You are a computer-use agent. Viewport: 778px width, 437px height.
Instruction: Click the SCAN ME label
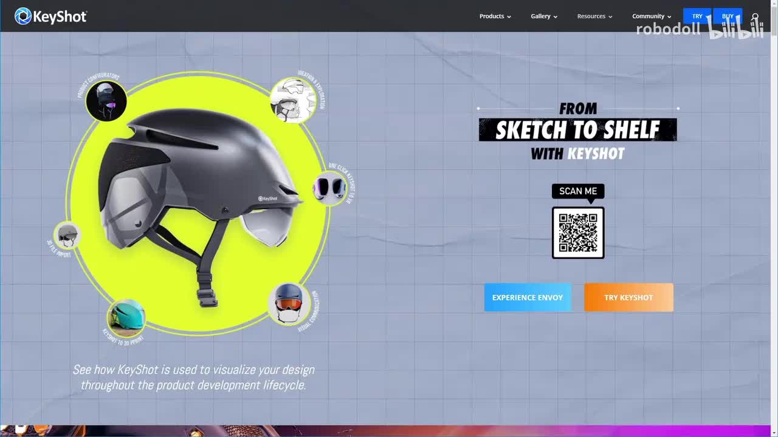pos(578,191)
